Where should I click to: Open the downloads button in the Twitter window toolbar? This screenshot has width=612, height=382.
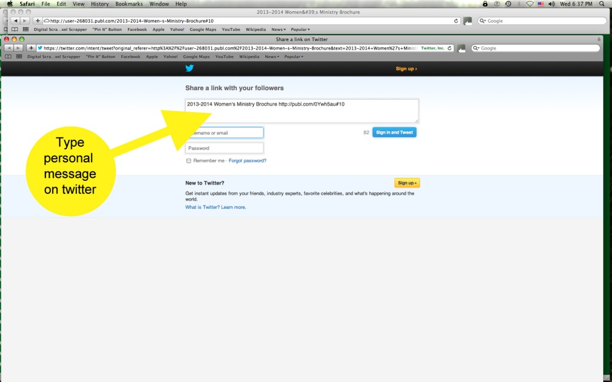point(462,48)
